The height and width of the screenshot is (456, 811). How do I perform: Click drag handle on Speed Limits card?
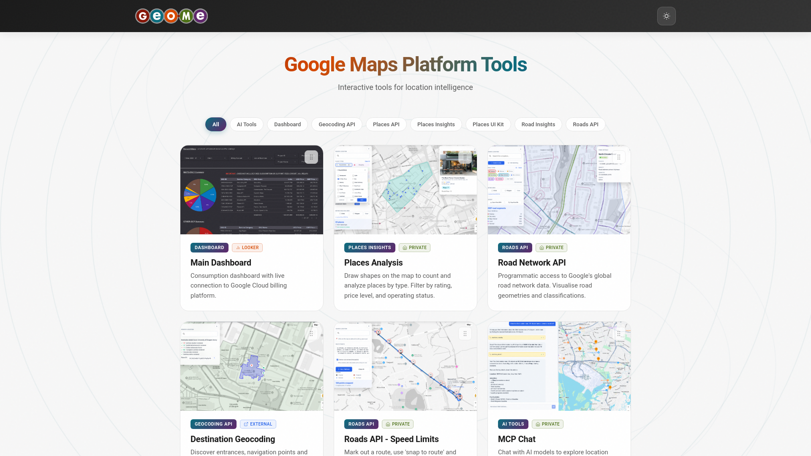(x=465, y=334)
